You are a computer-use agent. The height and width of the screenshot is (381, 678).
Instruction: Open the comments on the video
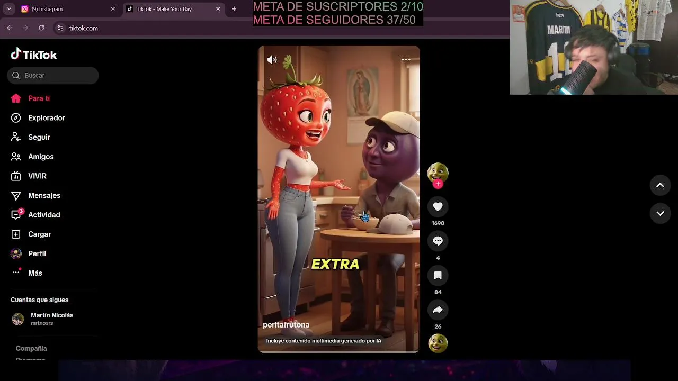438,241
